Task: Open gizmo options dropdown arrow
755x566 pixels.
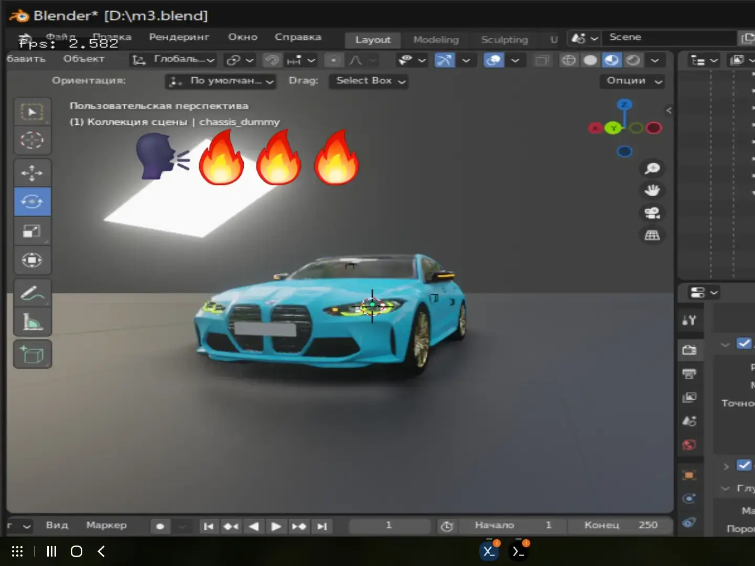Action: click(x=466, y=60)
